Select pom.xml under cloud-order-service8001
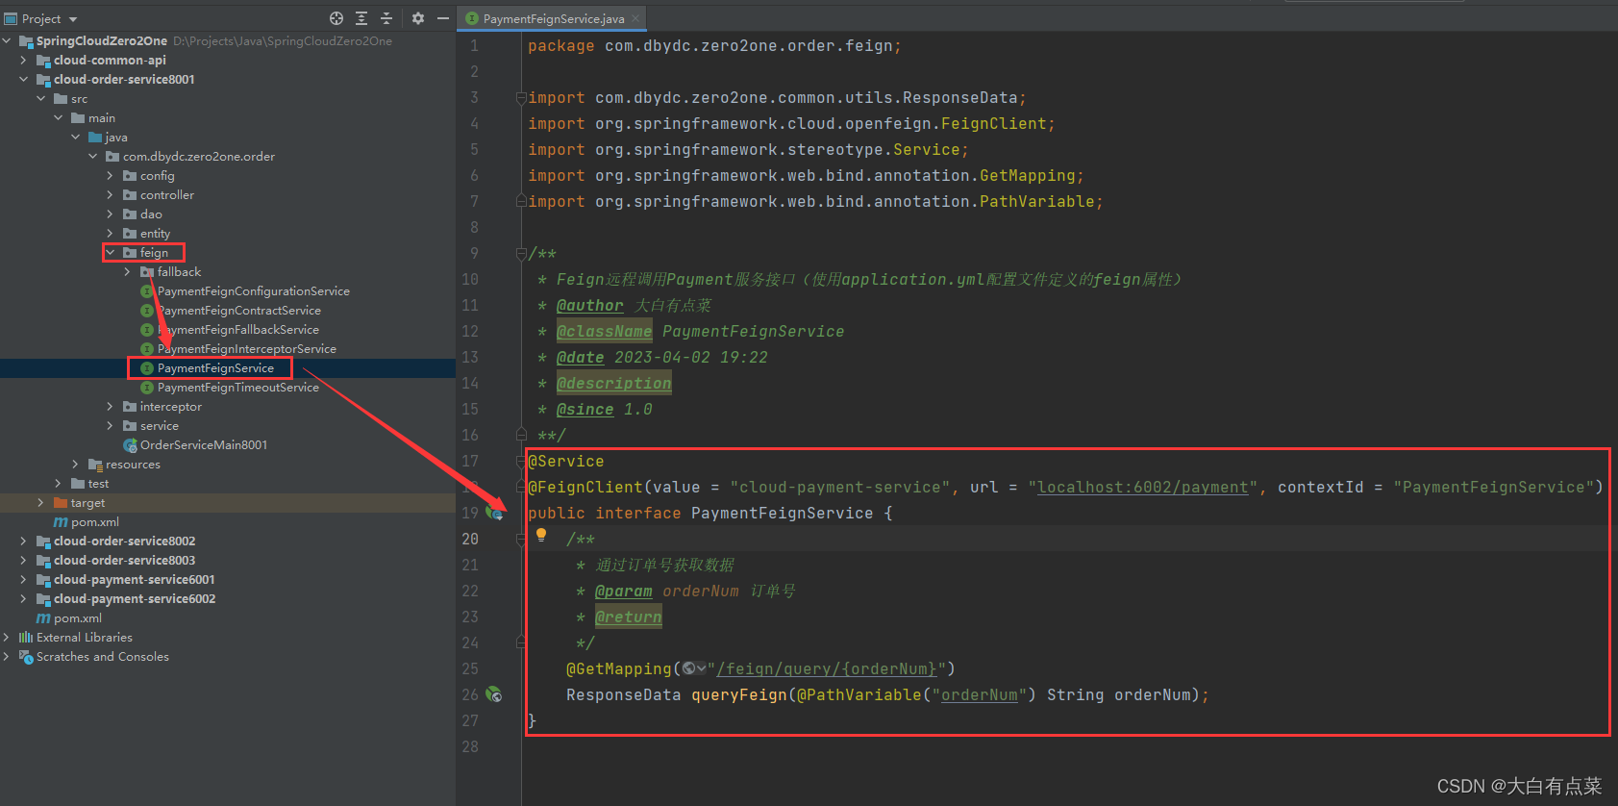This screenshot has width=1618, height=806. click(x=94, y=522)
